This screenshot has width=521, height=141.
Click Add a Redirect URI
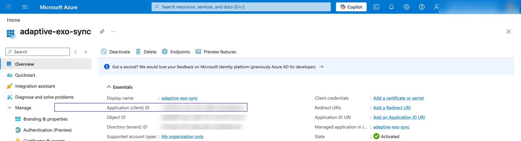tap(392, 108)
